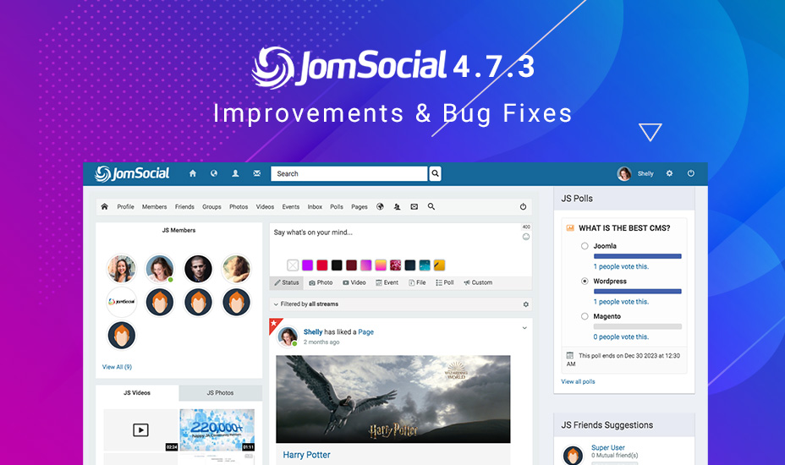This screenshot has width=785, height=465.
Task: Click the Page link in Shelly's post
Action: (366, 332)
